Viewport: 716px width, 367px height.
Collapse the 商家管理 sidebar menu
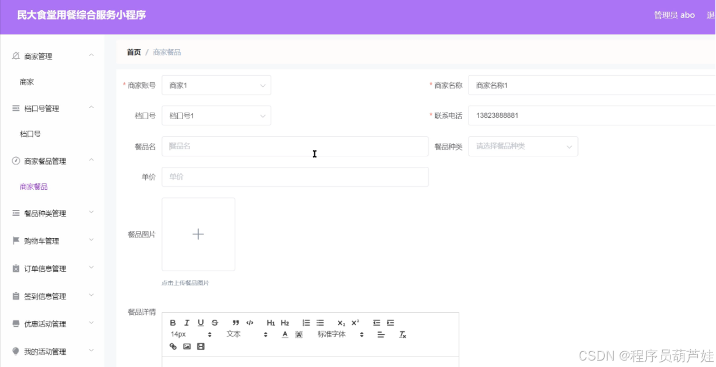tap(53, 56)
